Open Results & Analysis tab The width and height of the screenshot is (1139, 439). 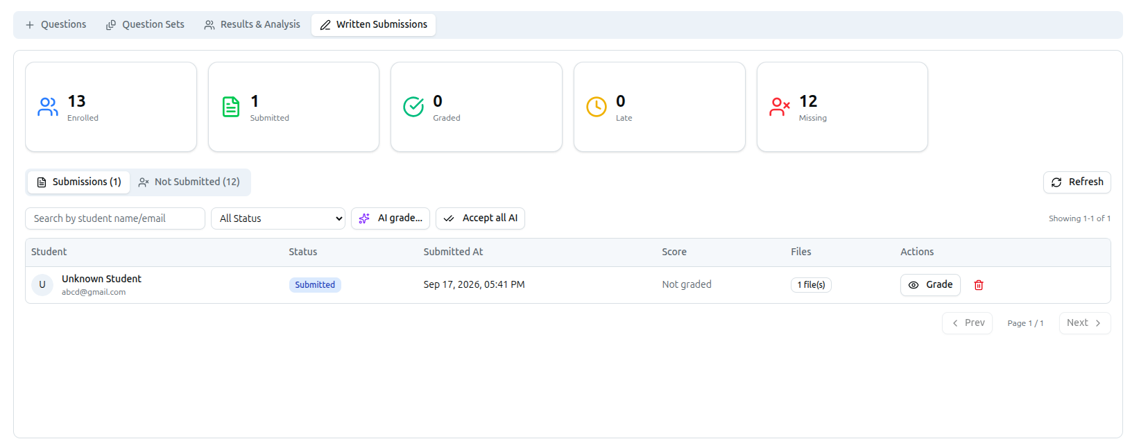[252, 24]
